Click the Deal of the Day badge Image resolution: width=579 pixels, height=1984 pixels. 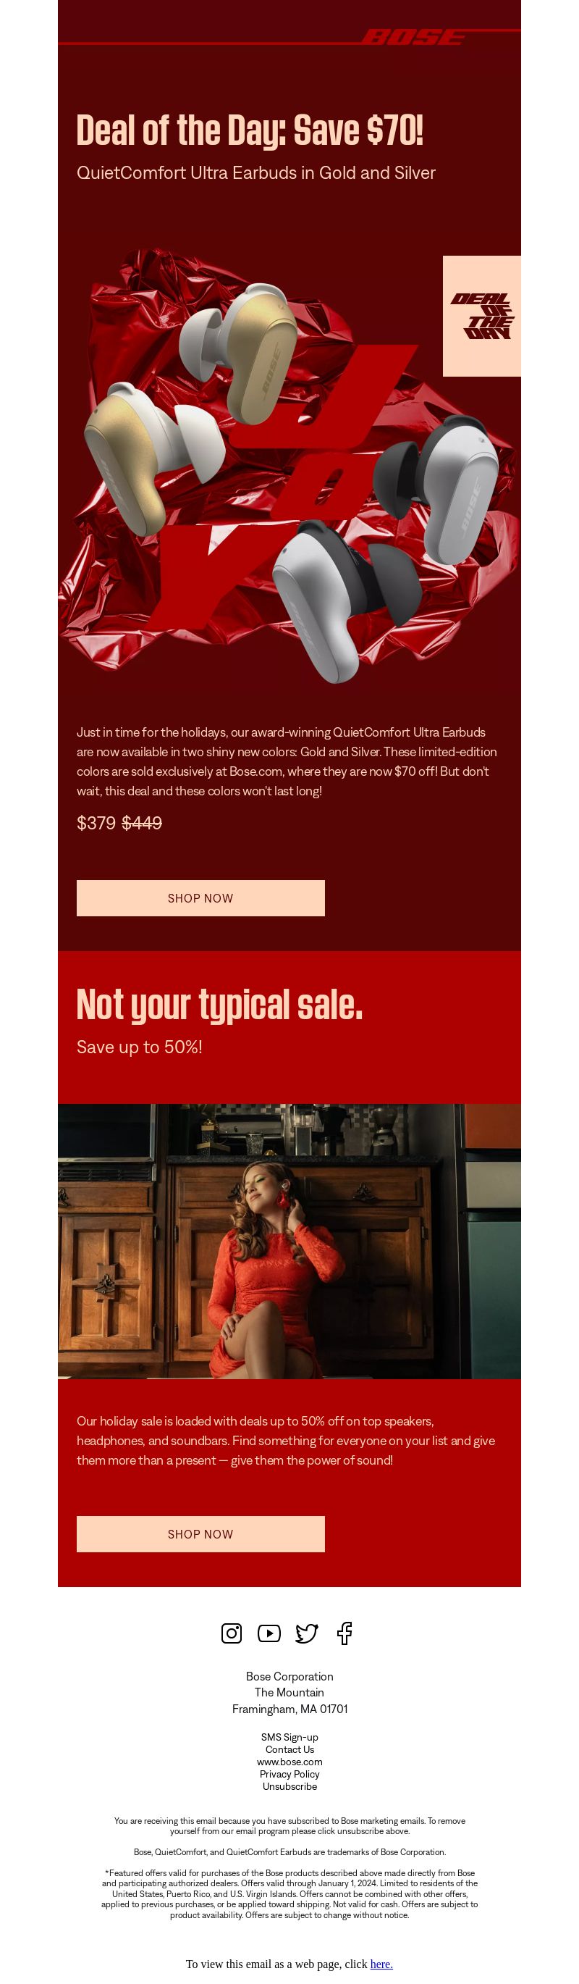point(482,316)
